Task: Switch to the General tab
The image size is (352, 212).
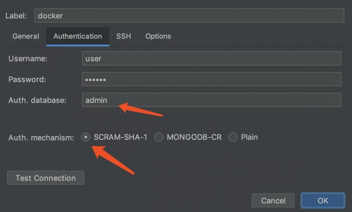Action: coord(26,36)
